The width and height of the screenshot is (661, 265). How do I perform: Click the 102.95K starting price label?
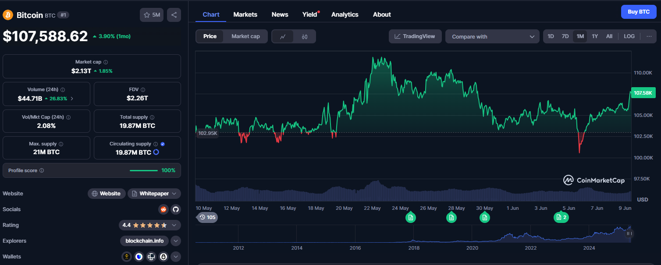[208, 133]
